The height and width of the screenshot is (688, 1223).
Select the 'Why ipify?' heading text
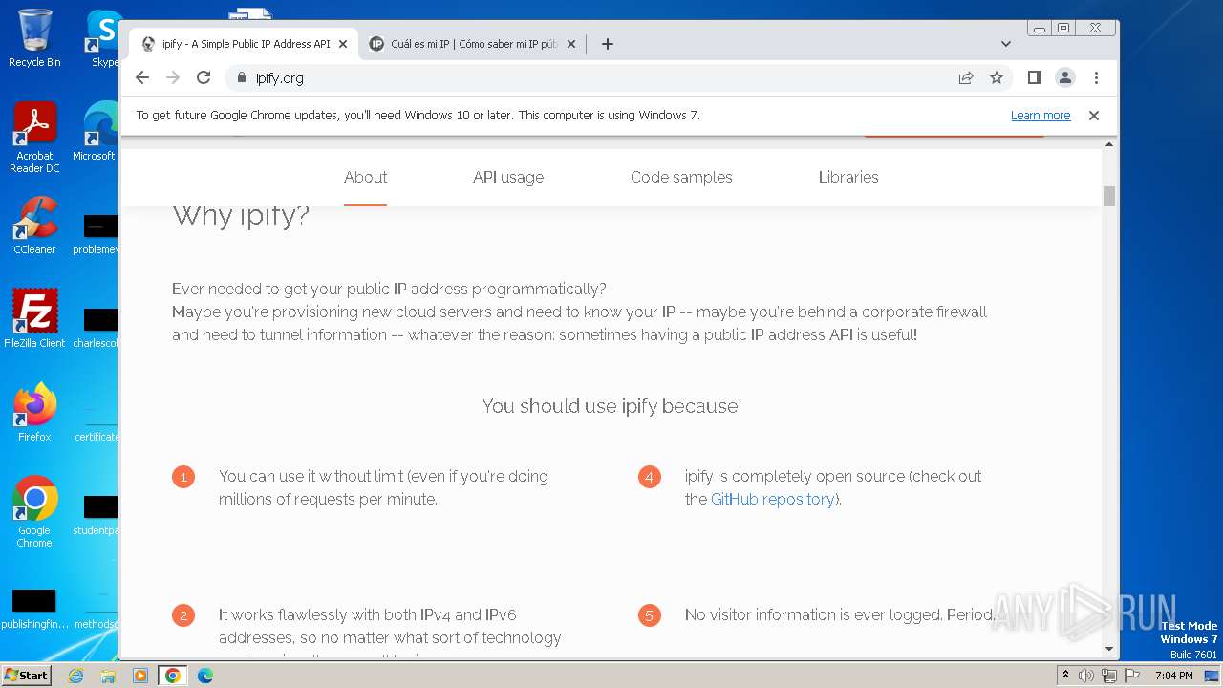click(241, 215)
